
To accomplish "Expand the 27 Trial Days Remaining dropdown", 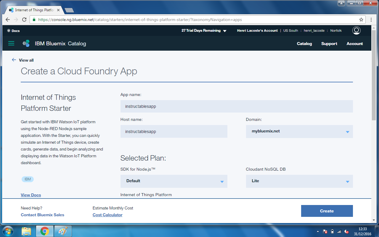I will pyautogui.click(x=225, y=31).
